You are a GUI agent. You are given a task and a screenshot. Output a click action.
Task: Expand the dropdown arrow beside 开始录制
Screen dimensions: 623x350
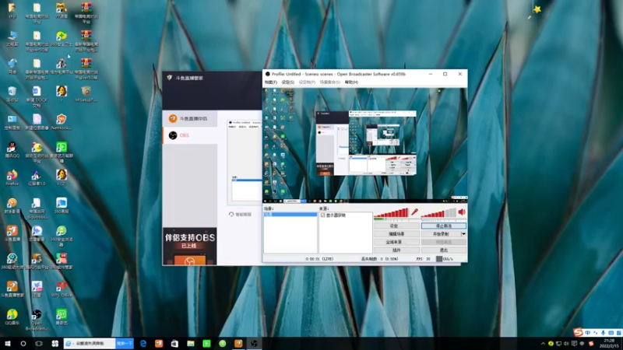coord(463,234)
